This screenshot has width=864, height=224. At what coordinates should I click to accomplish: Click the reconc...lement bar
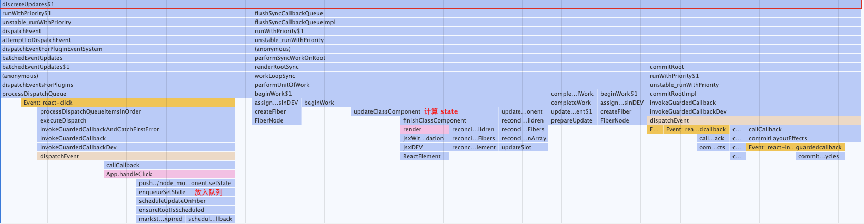[474, 147]
